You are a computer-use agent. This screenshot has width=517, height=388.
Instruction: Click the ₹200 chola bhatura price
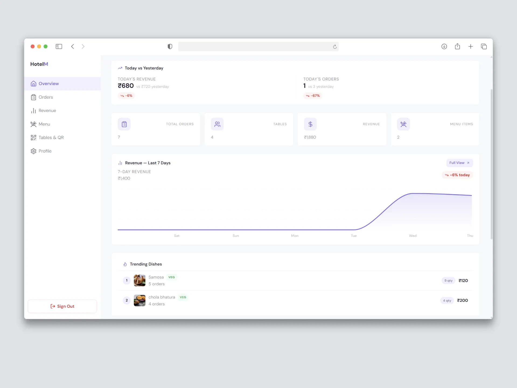pyautogui.click(x=462, y=300)
